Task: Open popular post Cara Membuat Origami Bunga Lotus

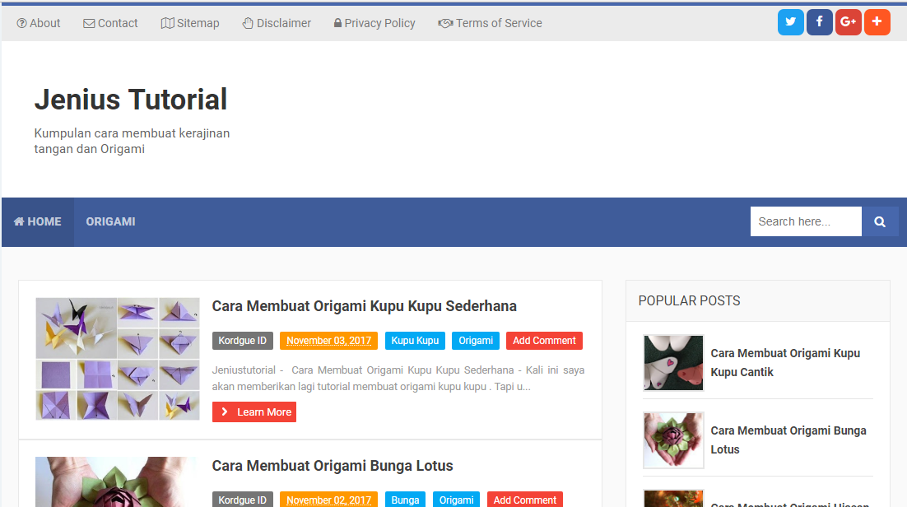Action: (788, 440)
